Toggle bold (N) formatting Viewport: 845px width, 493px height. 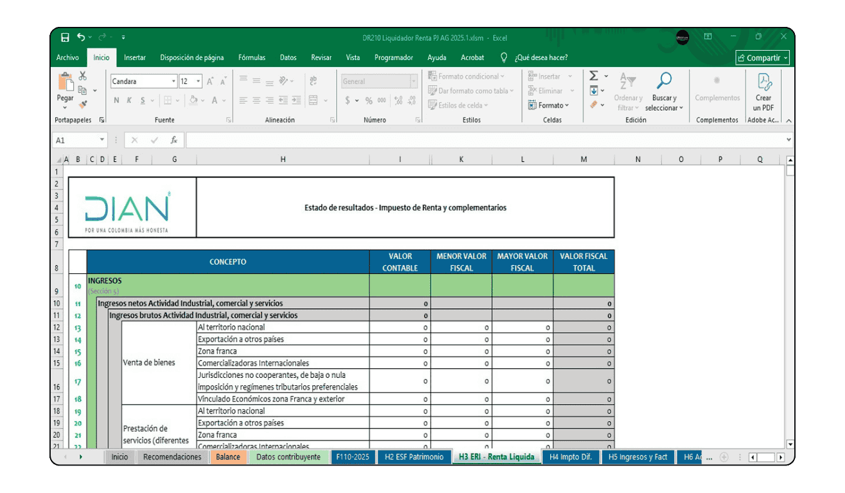coord(116,100)
